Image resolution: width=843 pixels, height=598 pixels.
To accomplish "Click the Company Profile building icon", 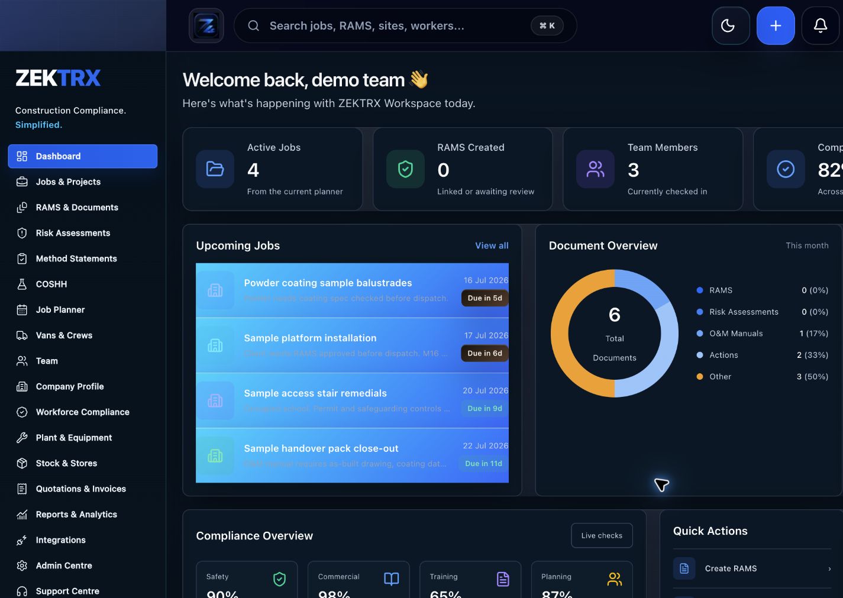I will tap(22, 386).
